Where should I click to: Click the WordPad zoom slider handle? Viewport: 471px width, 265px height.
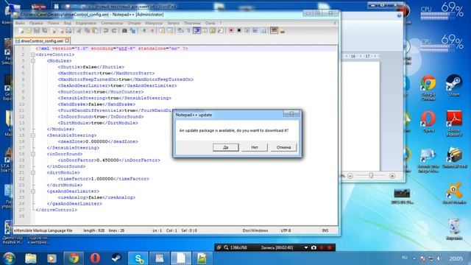(x=371, y=175)
